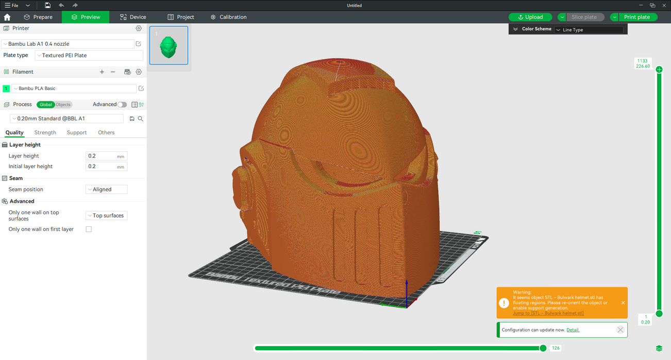Open Seam position dropdown
This screenshot has width=671, height=360.
pos(106,189)
